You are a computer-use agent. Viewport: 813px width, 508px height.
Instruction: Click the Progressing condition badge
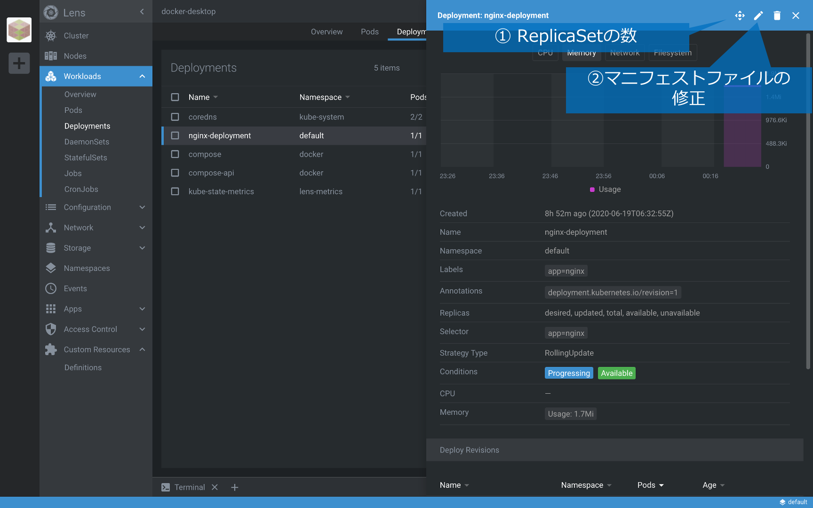coord(569,373)
